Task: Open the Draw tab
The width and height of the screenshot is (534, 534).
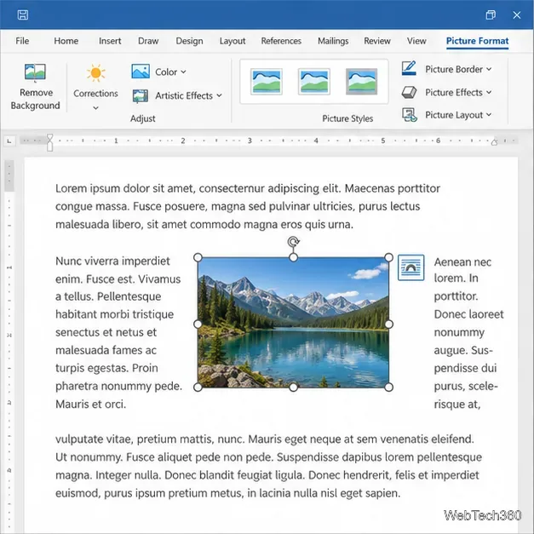Action: point(148,41)
